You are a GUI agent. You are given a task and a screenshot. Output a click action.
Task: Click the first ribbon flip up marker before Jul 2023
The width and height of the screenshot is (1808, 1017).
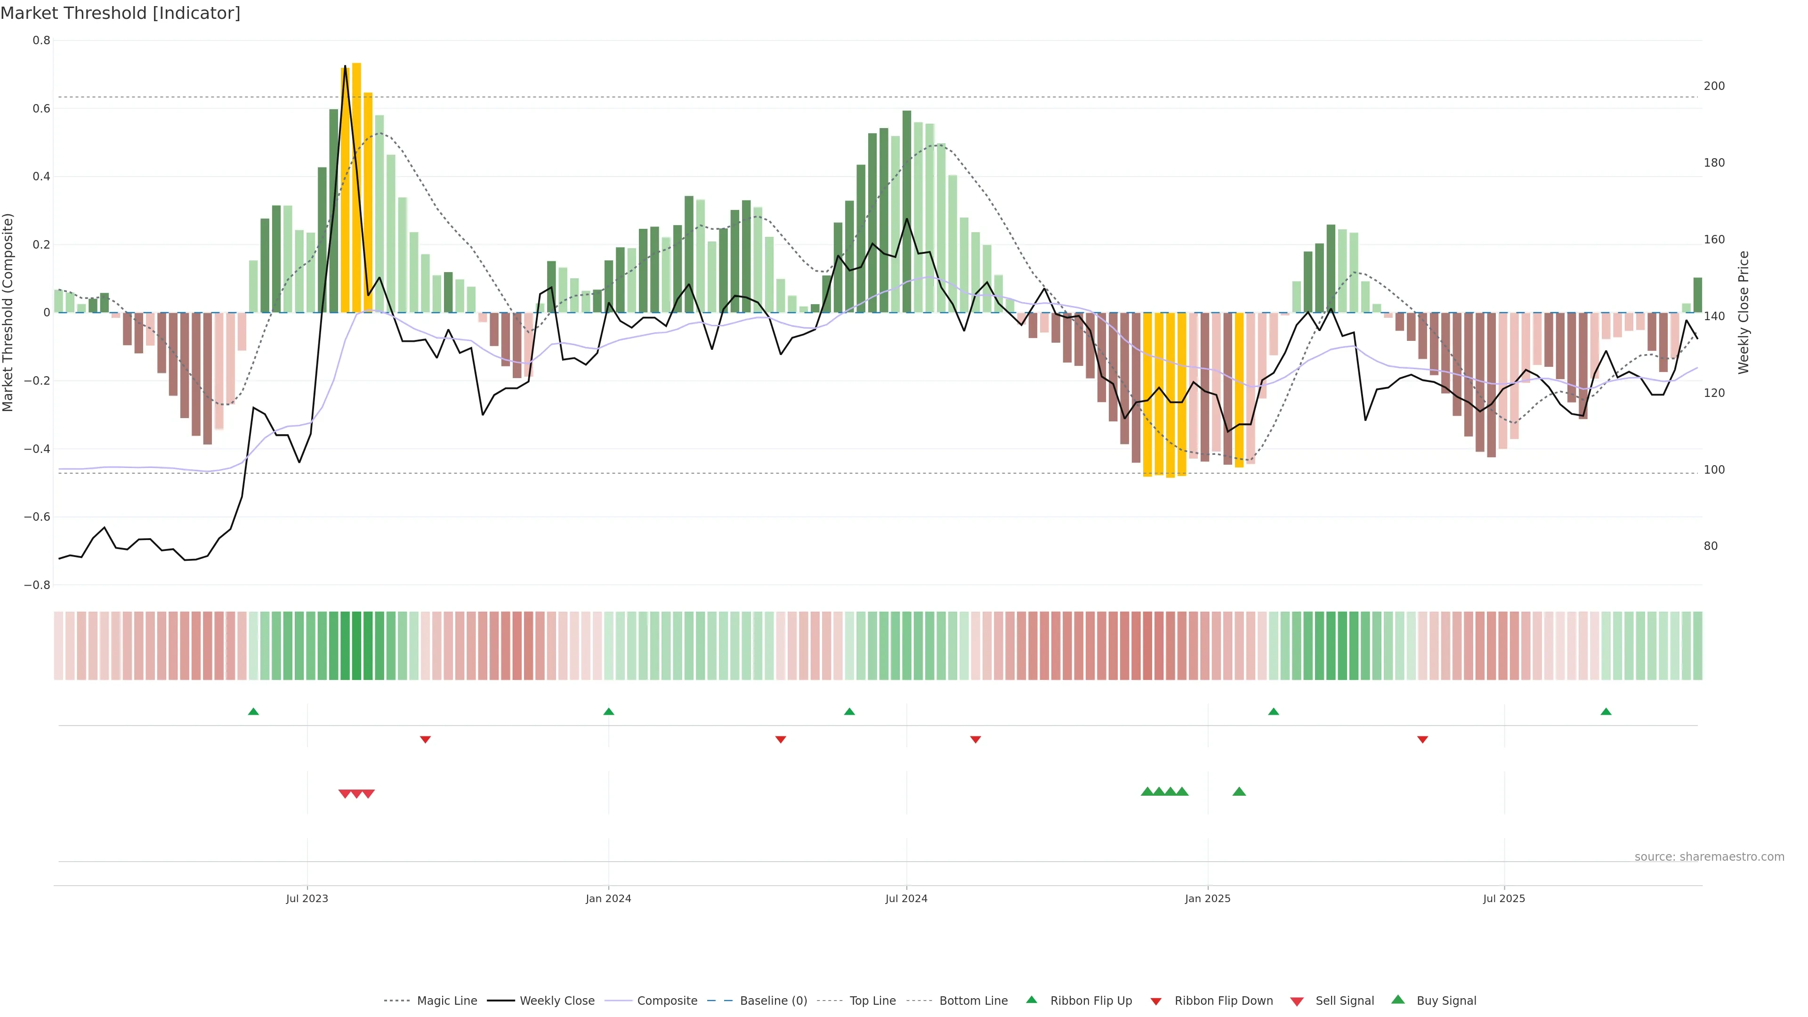click(253, 712)
